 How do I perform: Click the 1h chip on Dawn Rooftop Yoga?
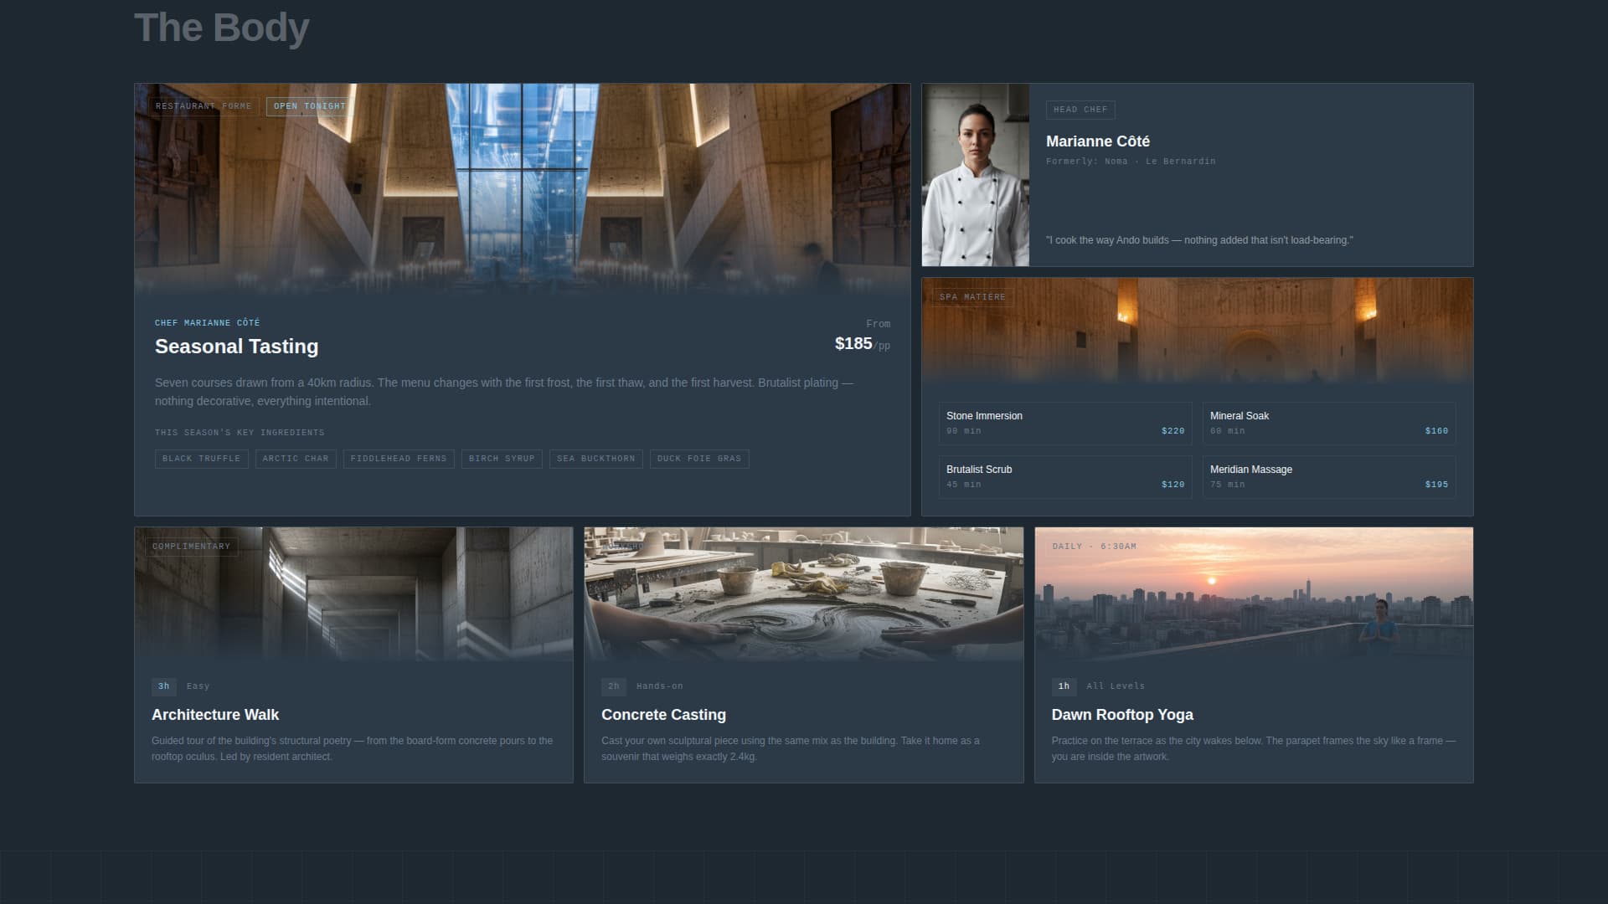pyautogui.click(x=1064, y=686)
